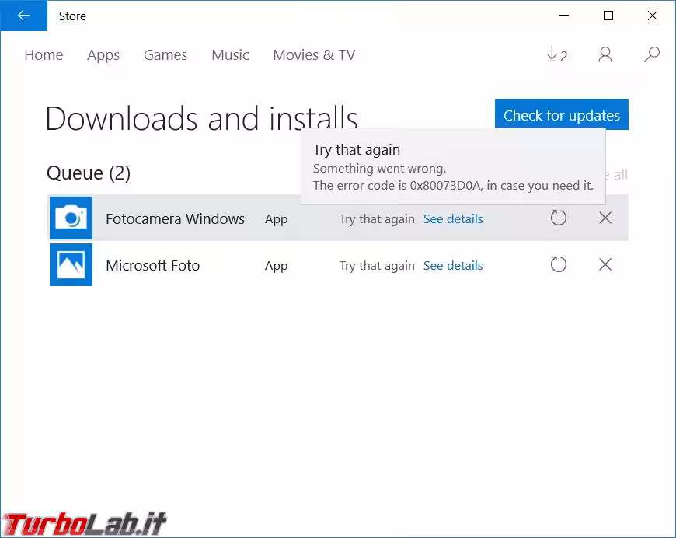Image resolution: width=676 pixels, height=538 pixels.
Task: Open See details for Microsoft Foto
Action: point(453,266)
